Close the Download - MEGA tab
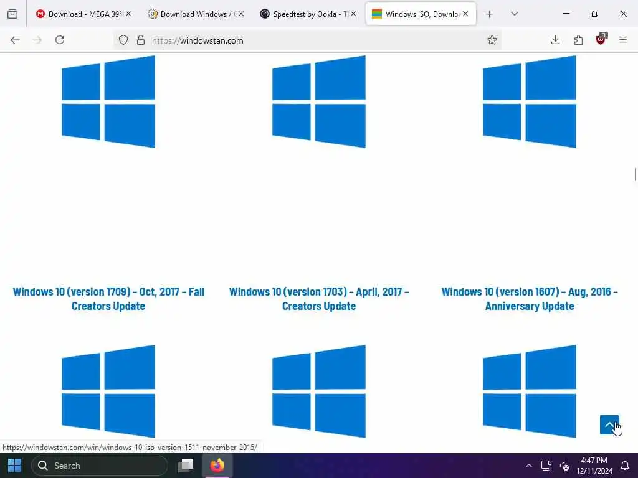Viewport: 638px width, 478px height. (128, 14)
